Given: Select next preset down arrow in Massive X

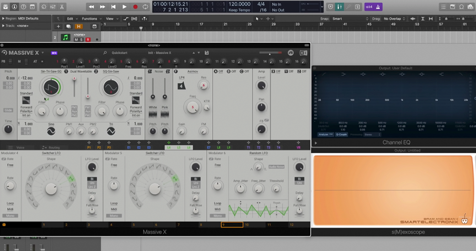Looking at the screenshot, I should click(x=199, y=52).
